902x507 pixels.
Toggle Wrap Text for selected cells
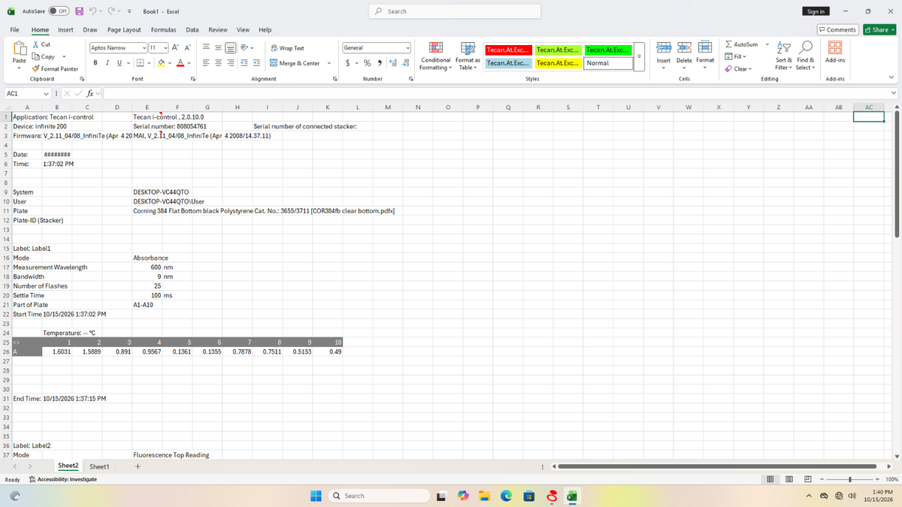[287, 48]
